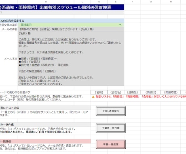Image resolution: width=186 pixels, height=154 pixels.
Task: Click the title cell スケジュール個別送信管理表
Action: (62, 7)
